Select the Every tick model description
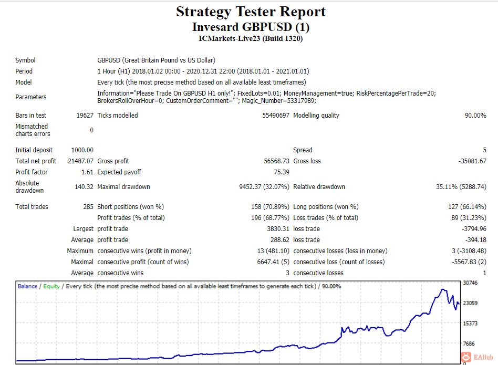The width and height of the screenshot is (498, 365). (202, 82)
